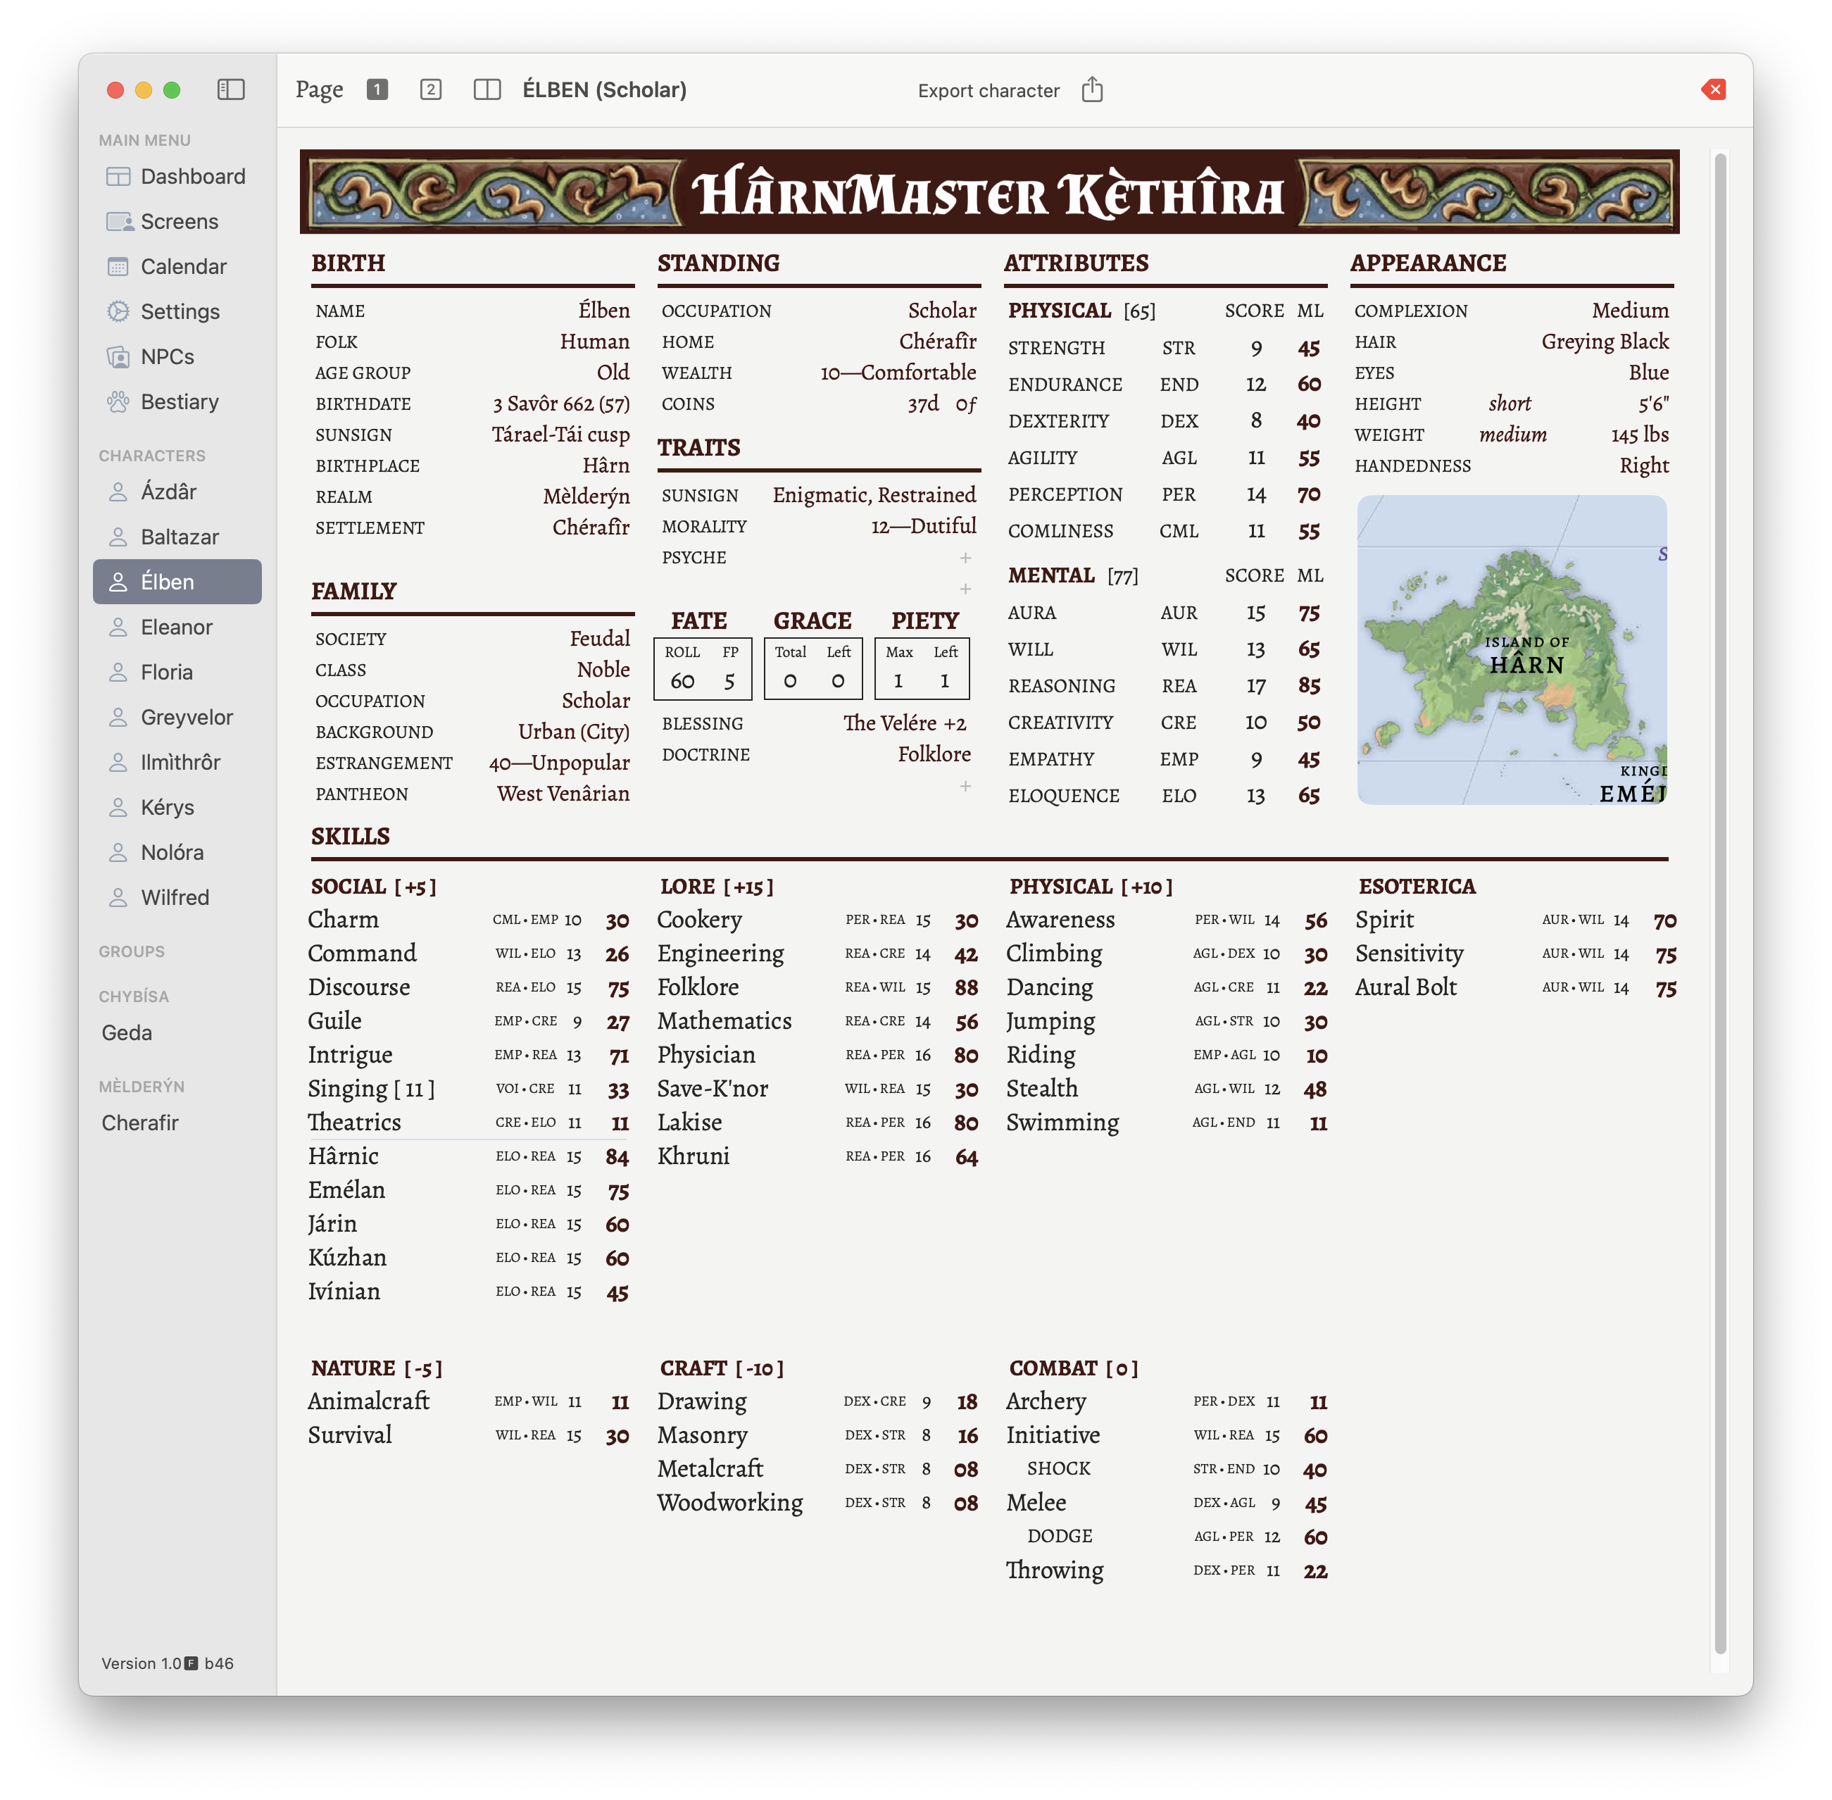Click the share icon beside Export character

coord(1093,89)
